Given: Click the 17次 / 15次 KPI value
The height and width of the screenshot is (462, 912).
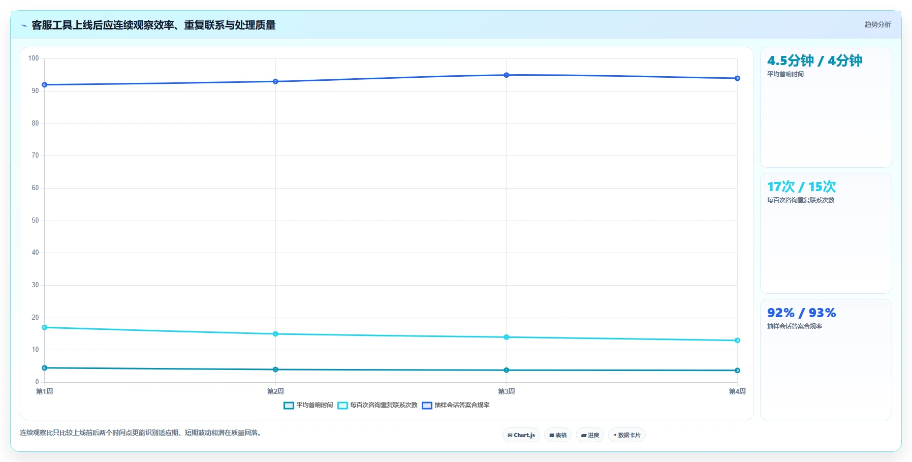Looking at the screenshot, I should 801,187.
